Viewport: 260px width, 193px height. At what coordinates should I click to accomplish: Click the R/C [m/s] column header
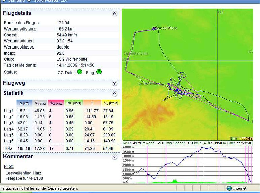(73, 103)
